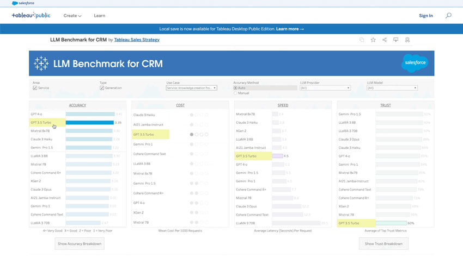Image resolution: width=463 pixels, height=258 pixels.
Task: Expand the Create menu
Action: (72, 16)
